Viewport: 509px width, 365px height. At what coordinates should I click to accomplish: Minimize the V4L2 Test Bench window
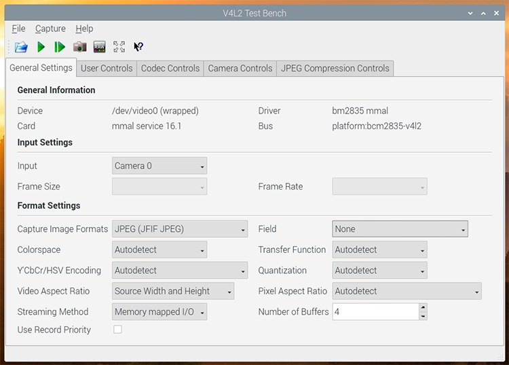click(x=470, y=14)
